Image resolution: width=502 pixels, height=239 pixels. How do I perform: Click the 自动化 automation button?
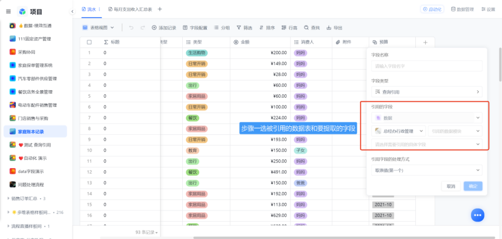point(432,9)
